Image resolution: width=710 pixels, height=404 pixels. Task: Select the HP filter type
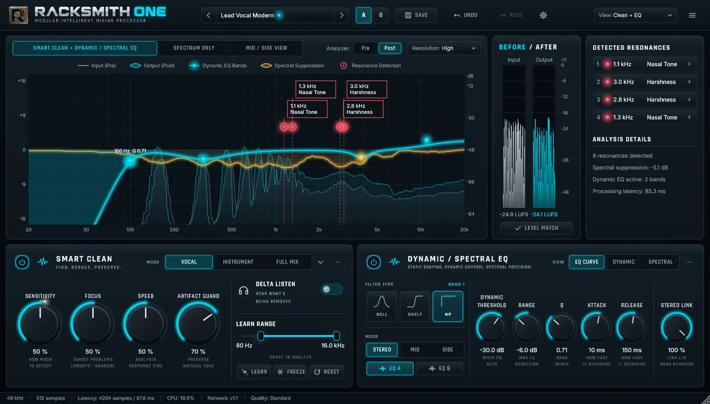(448, 306)
